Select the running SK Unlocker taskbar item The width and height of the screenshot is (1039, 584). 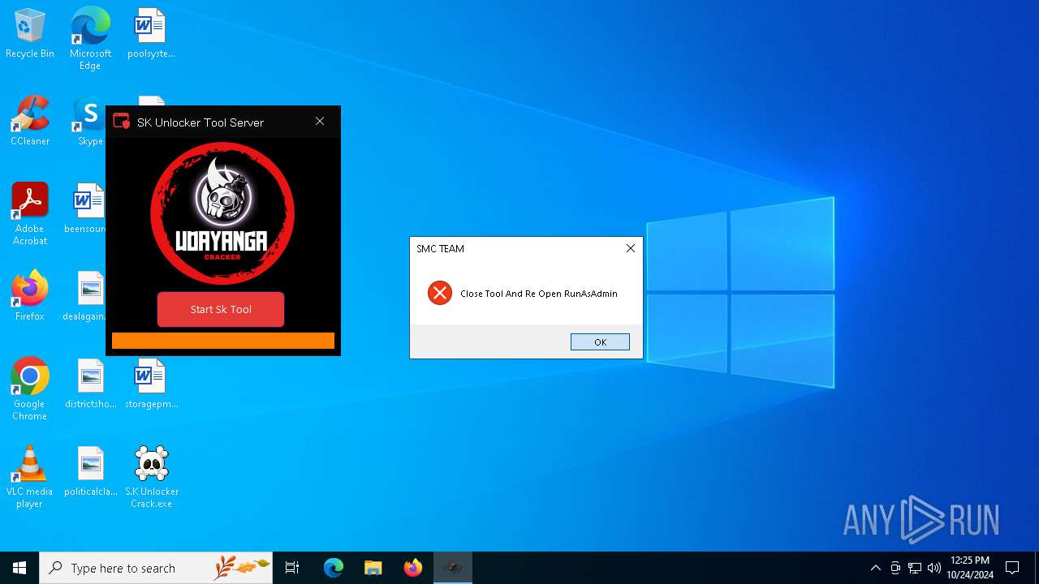point(453,568)
